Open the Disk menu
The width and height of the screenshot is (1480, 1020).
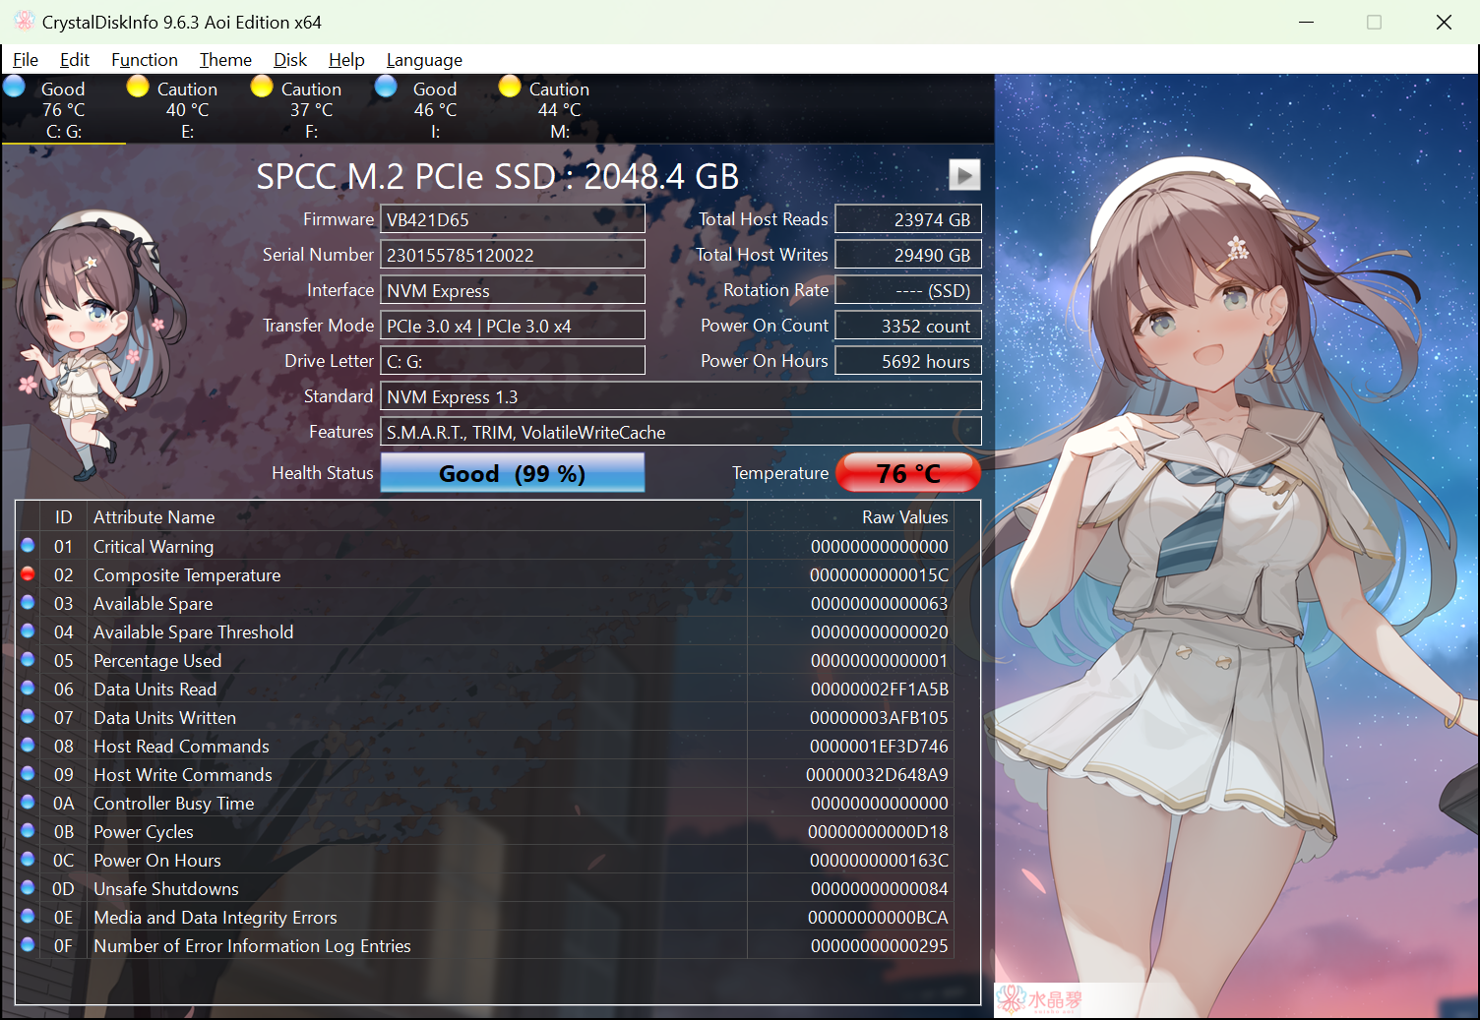pos(289,60)
